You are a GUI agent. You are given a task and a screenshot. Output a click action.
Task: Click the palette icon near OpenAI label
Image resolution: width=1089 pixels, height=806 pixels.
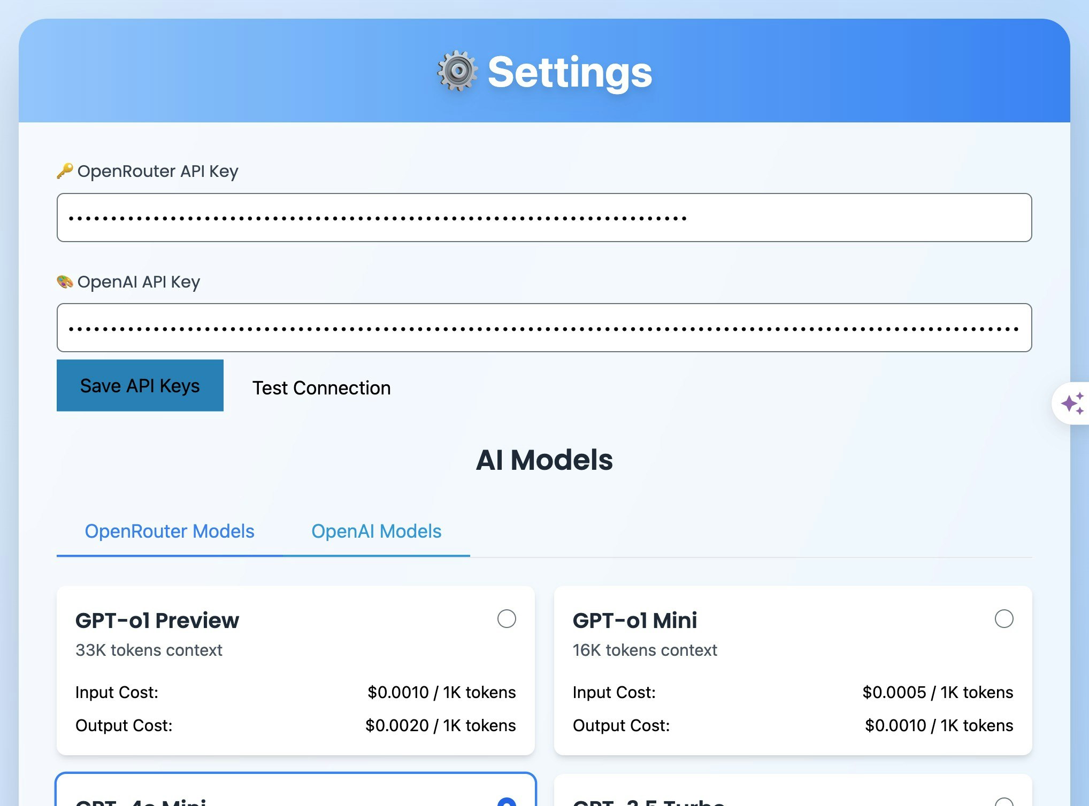[65, 282]
